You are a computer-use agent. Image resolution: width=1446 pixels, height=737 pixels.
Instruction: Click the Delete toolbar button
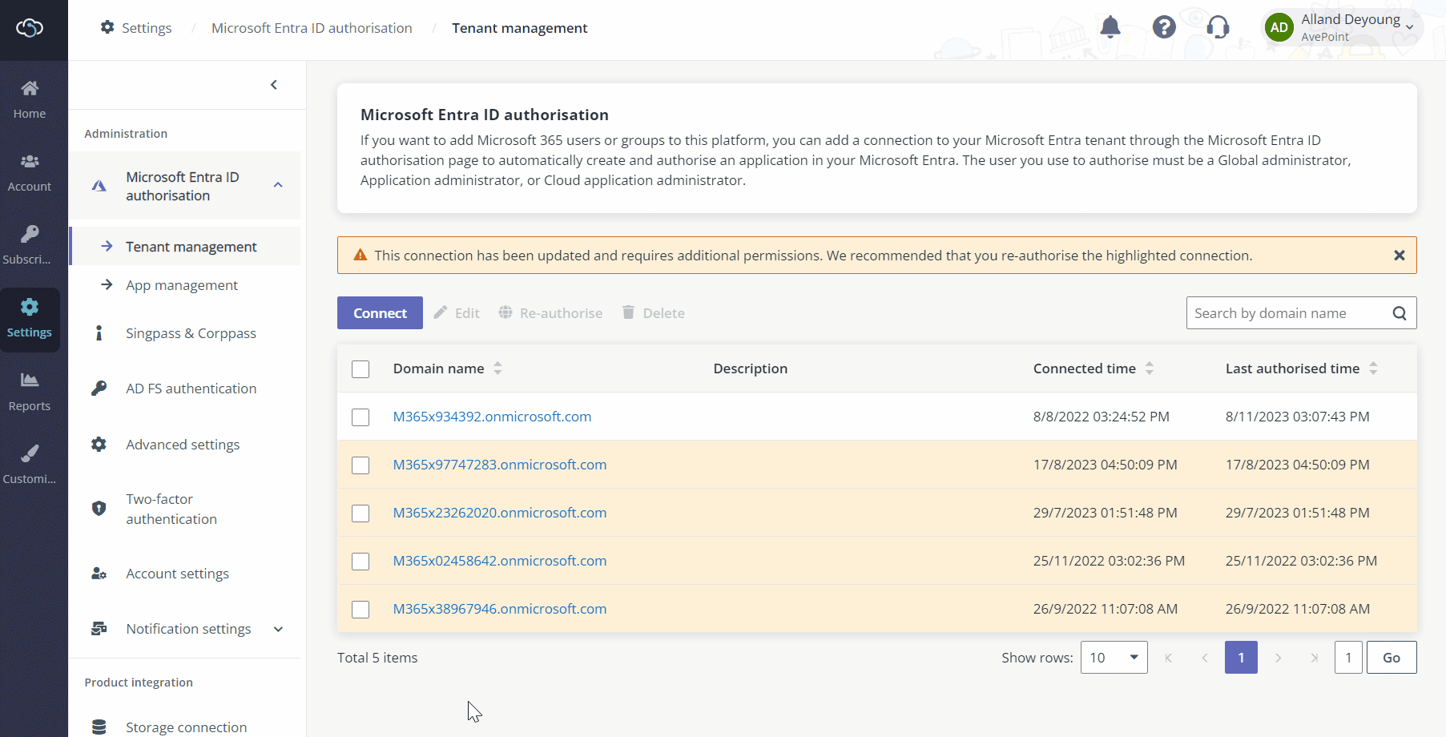pos(654,313)
